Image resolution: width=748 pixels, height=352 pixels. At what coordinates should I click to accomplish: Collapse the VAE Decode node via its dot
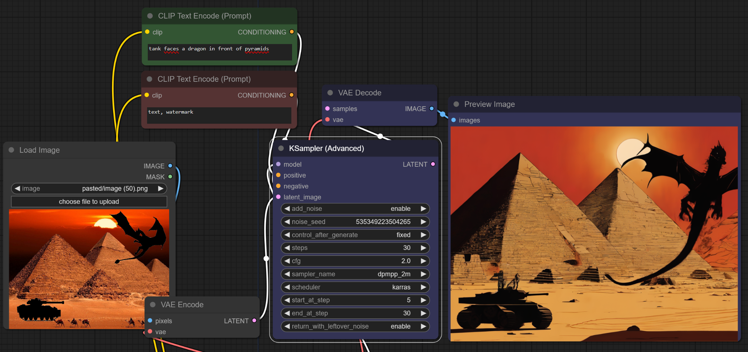[330, 93]
